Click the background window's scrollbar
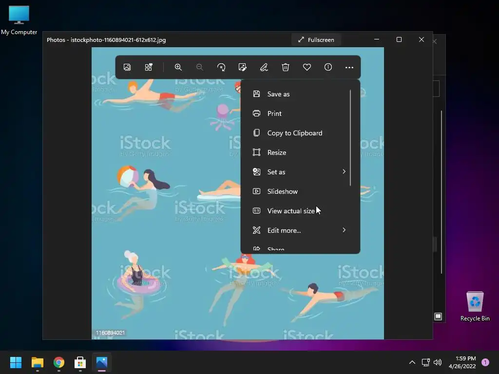Image resolution: width=499 pixels, height=374 pixels. pyautogui.click(x=441, y=192)
